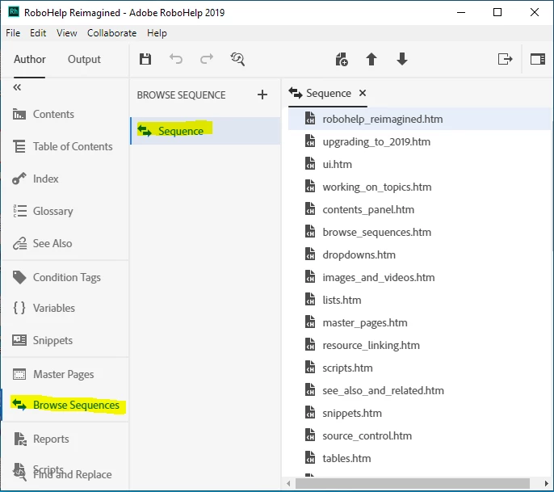Open the Snippets panel

click(x=42, y=340)
